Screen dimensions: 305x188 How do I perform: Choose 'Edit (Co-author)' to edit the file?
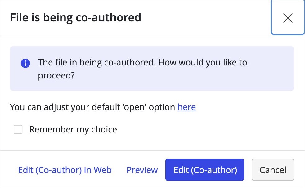pos(205,170)
